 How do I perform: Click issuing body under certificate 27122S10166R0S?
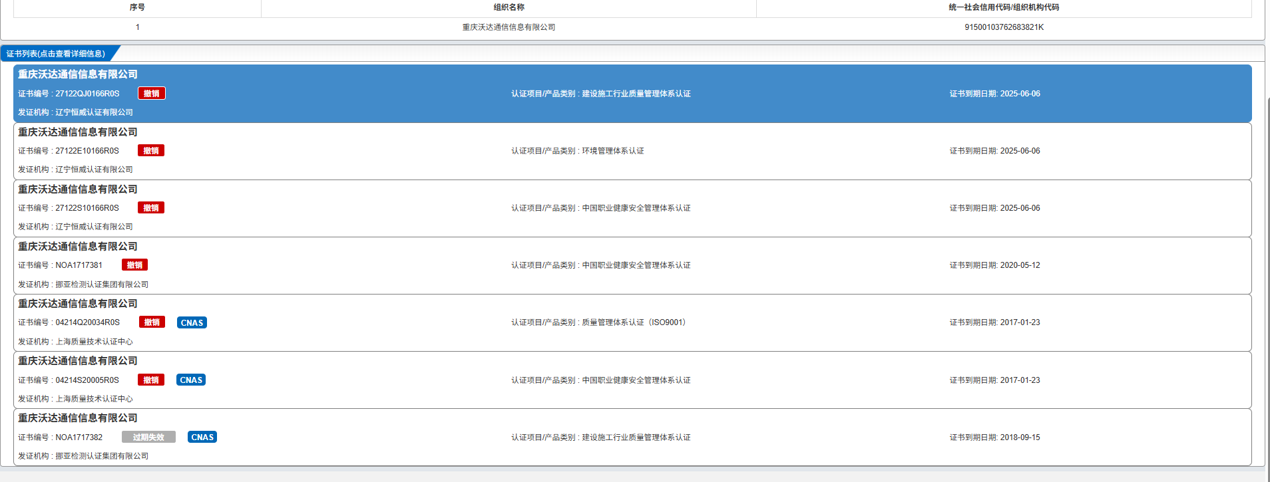coord(94,227)
